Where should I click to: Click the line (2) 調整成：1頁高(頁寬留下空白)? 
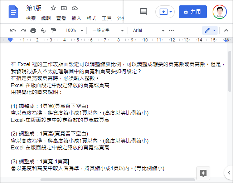49,134
